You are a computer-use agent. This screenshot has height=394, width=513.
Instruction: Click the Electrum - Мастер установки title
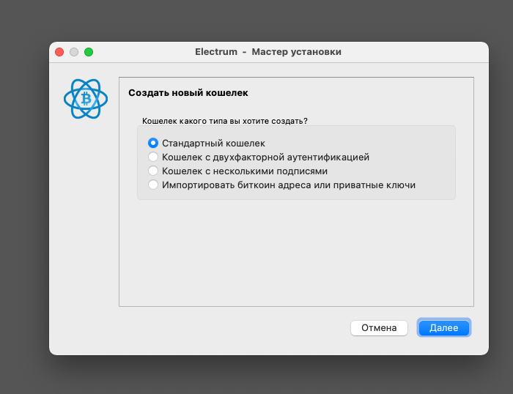coord(268,52)
